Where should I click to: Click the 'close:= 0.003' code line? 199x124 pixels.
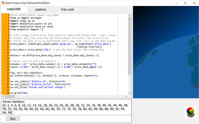tap(56, 67)
